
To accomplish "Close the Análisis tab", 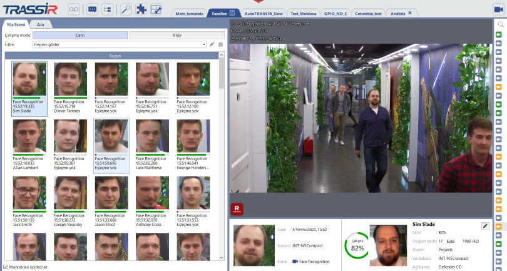I will pyautogui.click(x=410, y=13).
